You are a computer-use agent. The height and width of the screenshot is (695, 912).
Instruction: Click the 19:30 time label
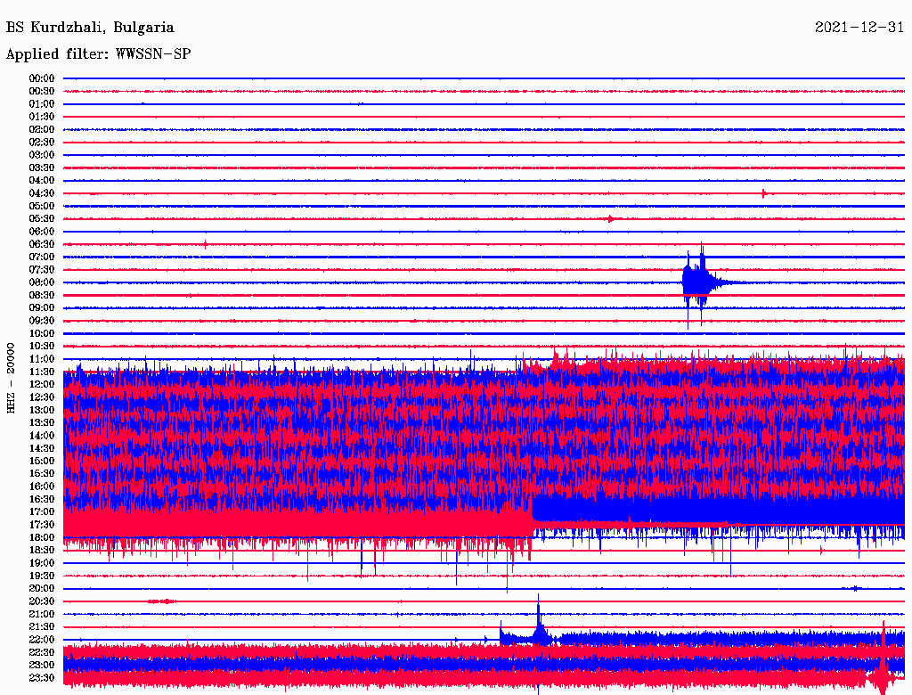pos(42,576)
